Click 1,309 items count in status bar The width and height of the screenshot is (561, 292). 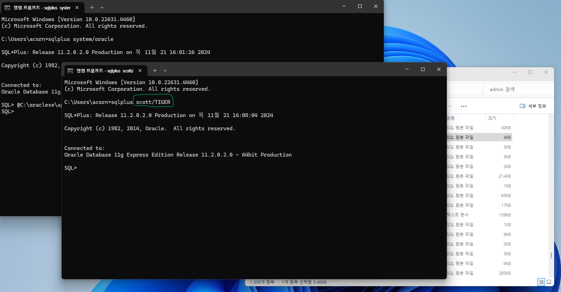[x=262, y=282]
